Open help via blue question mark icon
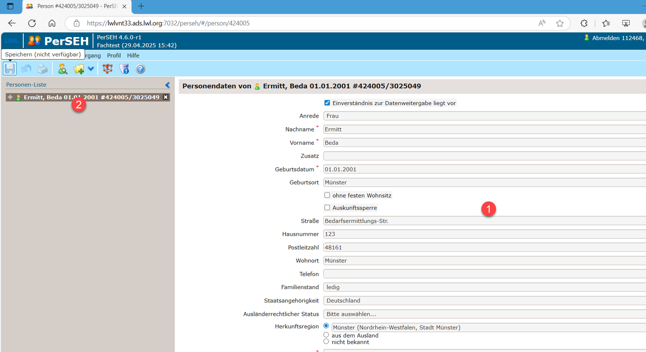646x352 pixels. click(x=140, y=69)
